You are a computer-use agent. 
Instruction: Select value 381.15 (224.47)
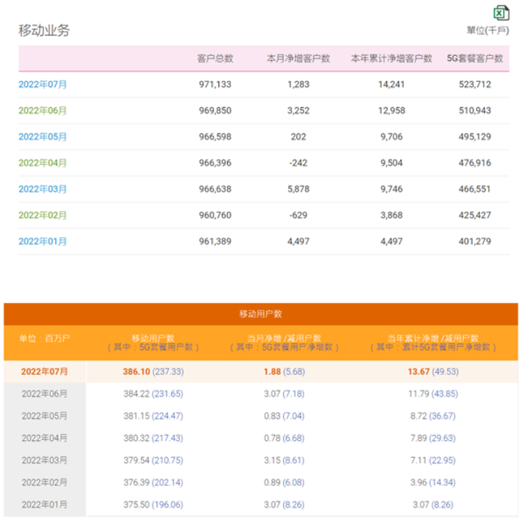(x=153, y=416)
